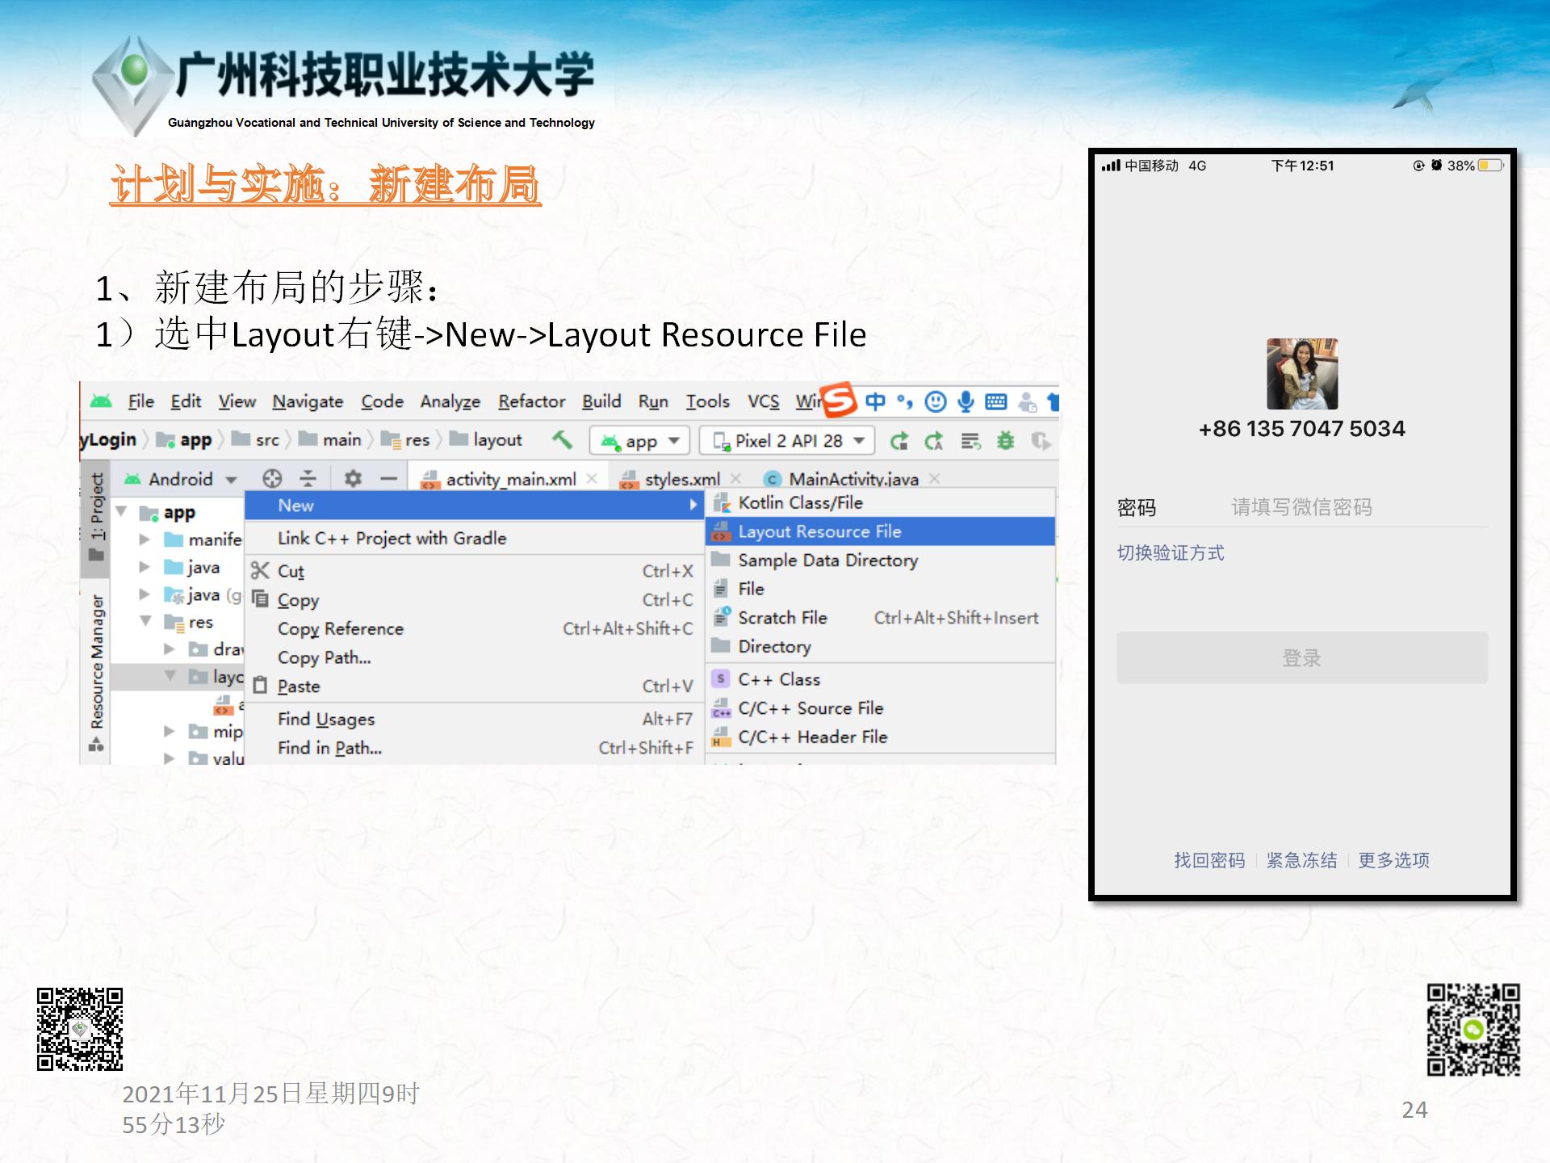Image resolution: width=1550 pixels, height=1163 pixels.
Task: Click the Sogou emoji smiley icon
Action: point(935,401)
